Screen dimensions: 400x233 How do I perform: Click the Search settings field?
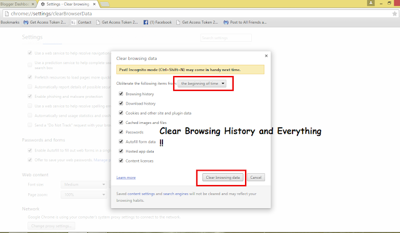(x=226, y=38)
